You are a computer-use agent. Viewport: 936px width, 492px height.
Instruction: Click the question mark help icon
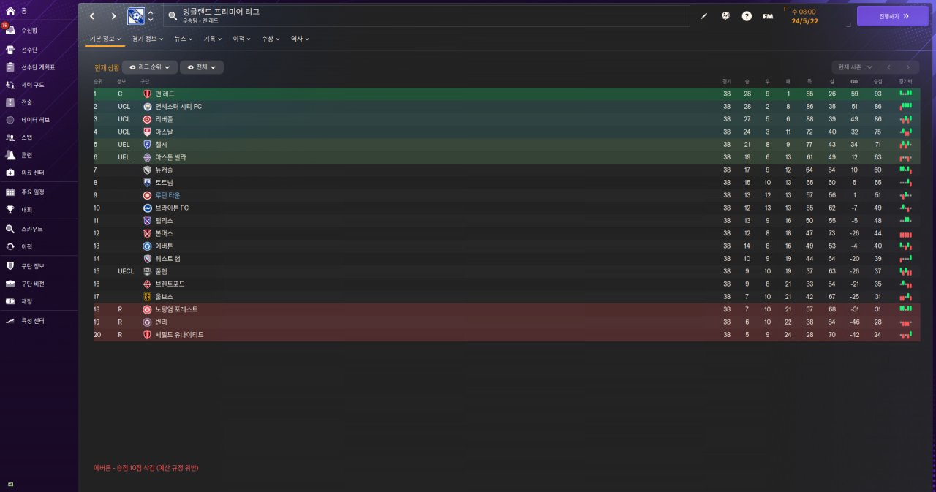(747, 15)
